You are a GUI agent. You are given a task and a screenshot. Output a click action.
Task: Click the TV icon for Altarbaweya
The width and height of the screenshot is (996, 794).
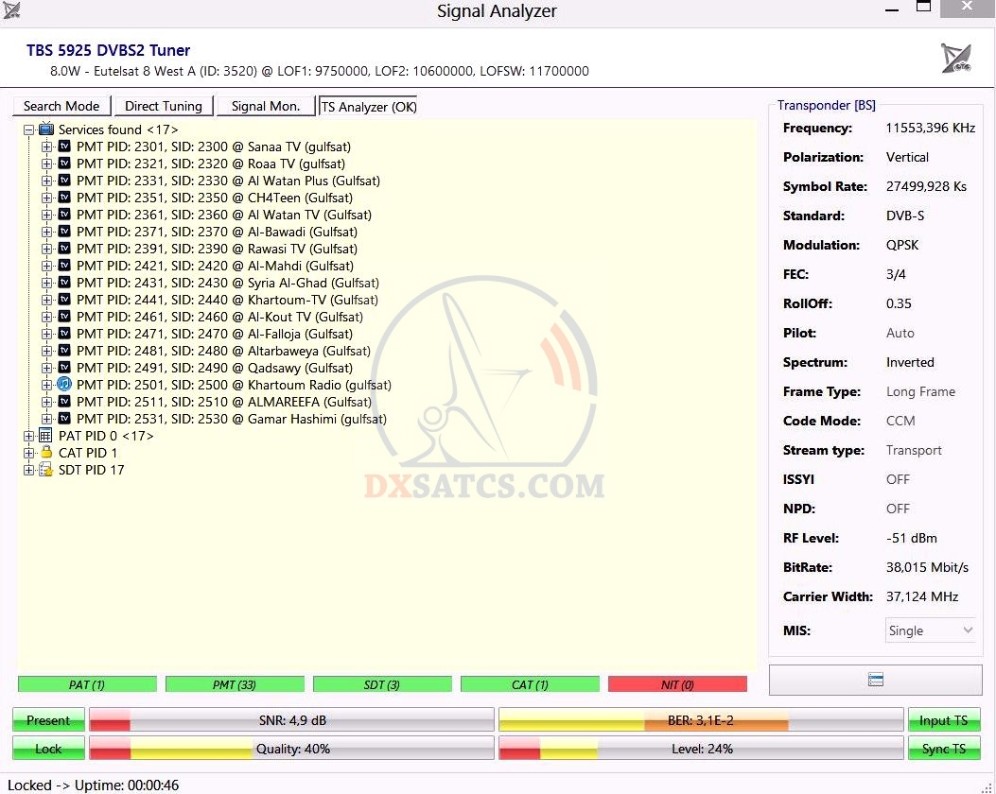pos(64,351)
